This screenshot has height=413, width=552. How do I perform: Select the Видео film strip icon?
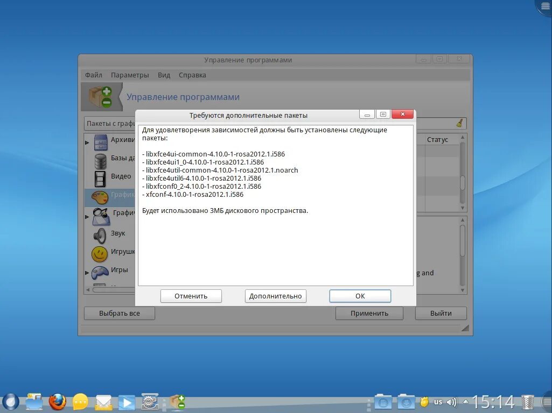[x=100, y=179]
